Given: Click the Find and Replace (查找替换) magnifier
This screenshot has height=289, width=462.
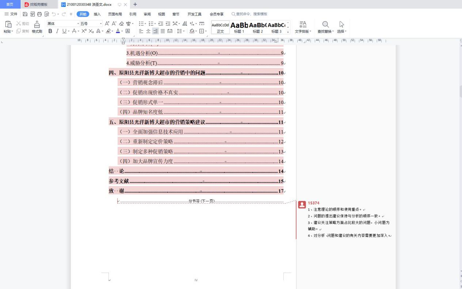Looking at the screenshot, I should (325, 25).
